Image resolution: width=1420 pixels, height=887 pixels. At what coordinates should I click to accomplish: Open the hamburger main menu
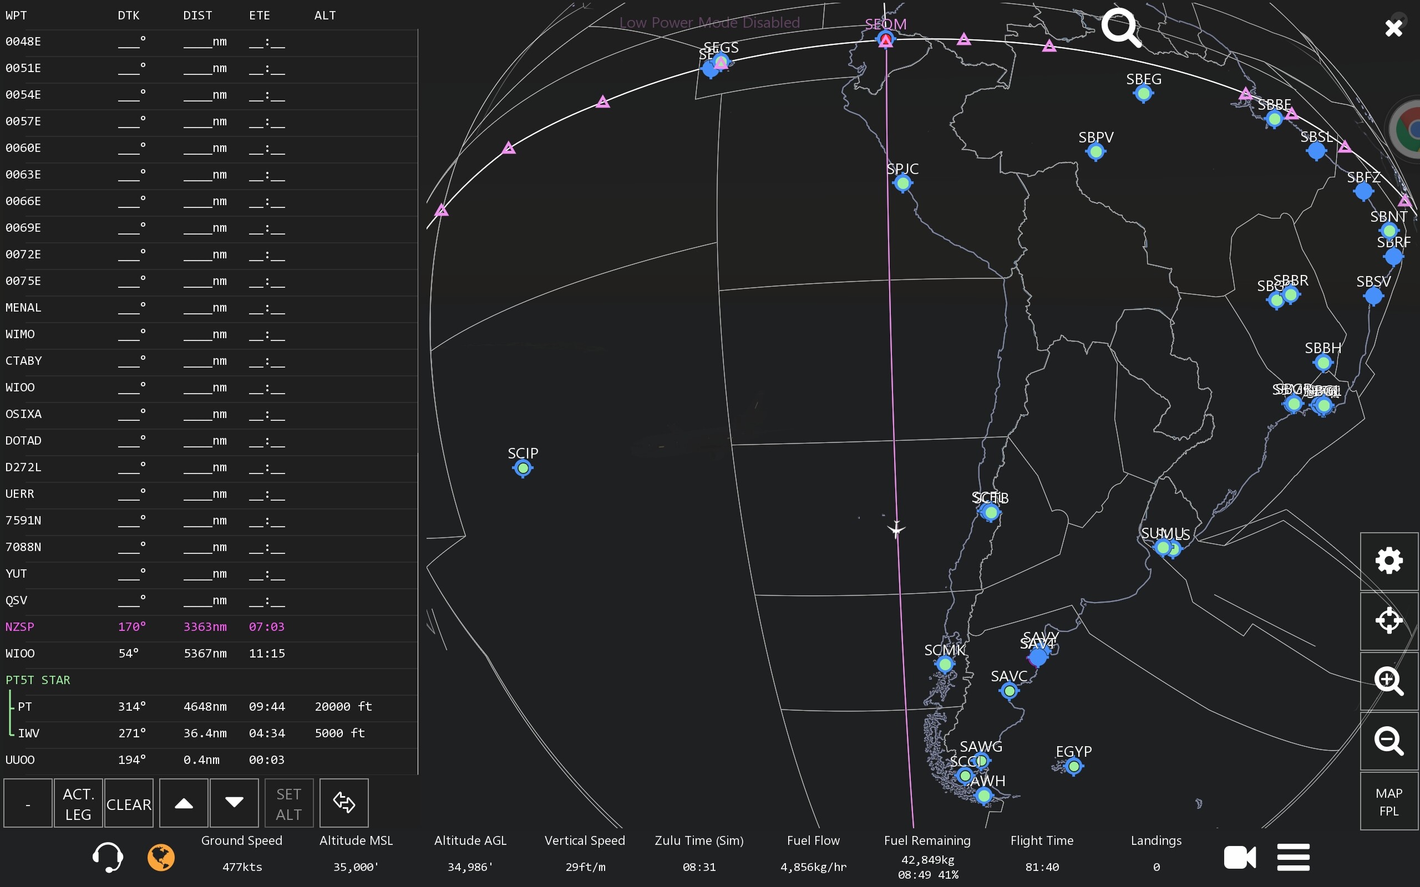1294,857
